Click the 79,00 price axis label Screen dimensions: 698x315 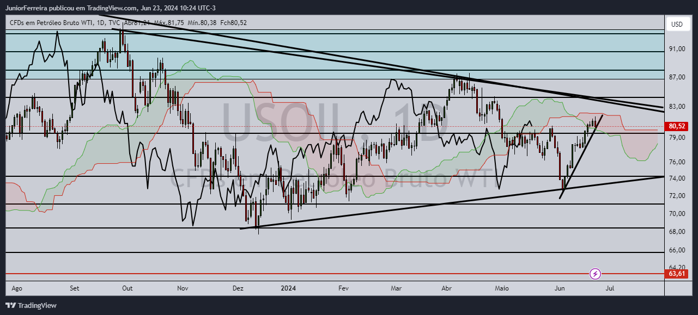[x=677, y=138]
